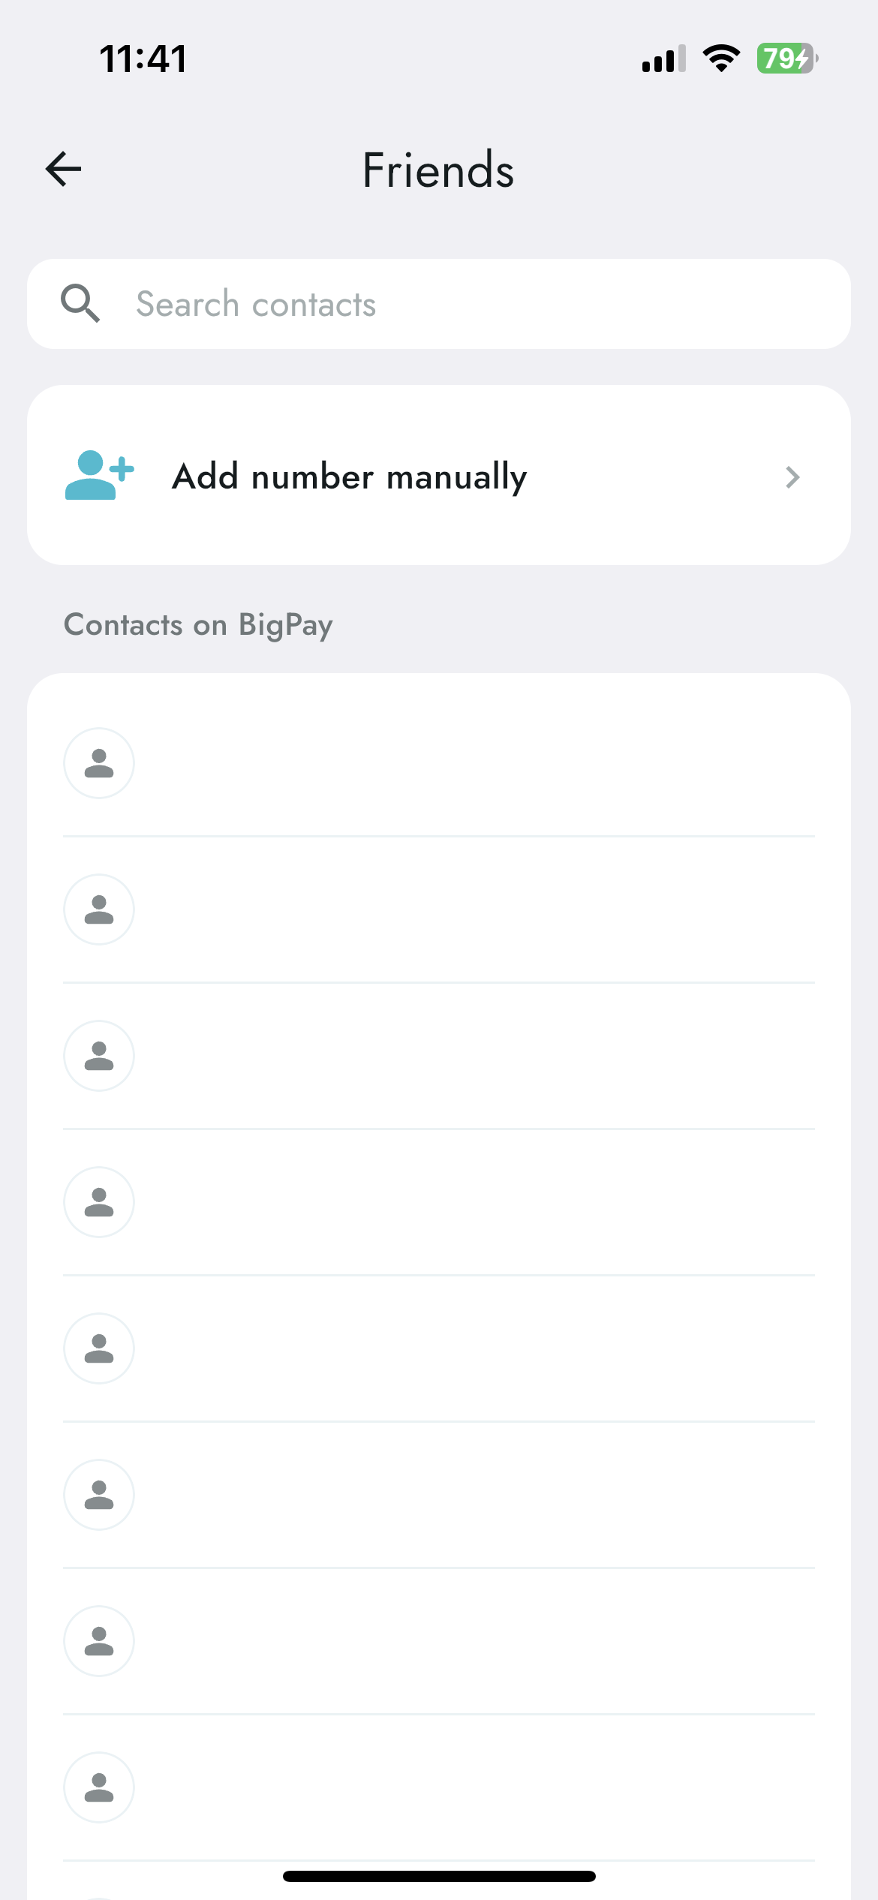Focus the Search contacts field
878x1900 pixels.
pos(439,304)
